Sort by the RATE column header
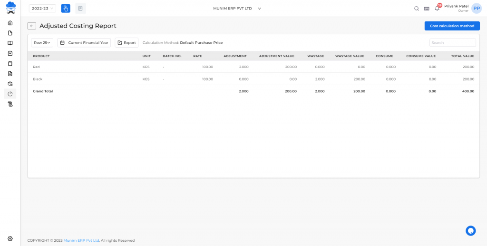This screenshot has width=487, height=246. coord(197,56)
